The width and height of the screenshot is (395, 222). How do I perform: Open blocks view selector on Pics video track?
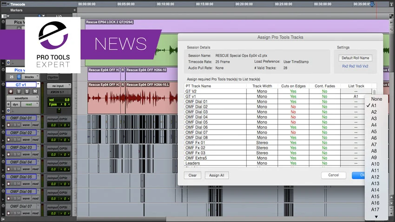30,77
